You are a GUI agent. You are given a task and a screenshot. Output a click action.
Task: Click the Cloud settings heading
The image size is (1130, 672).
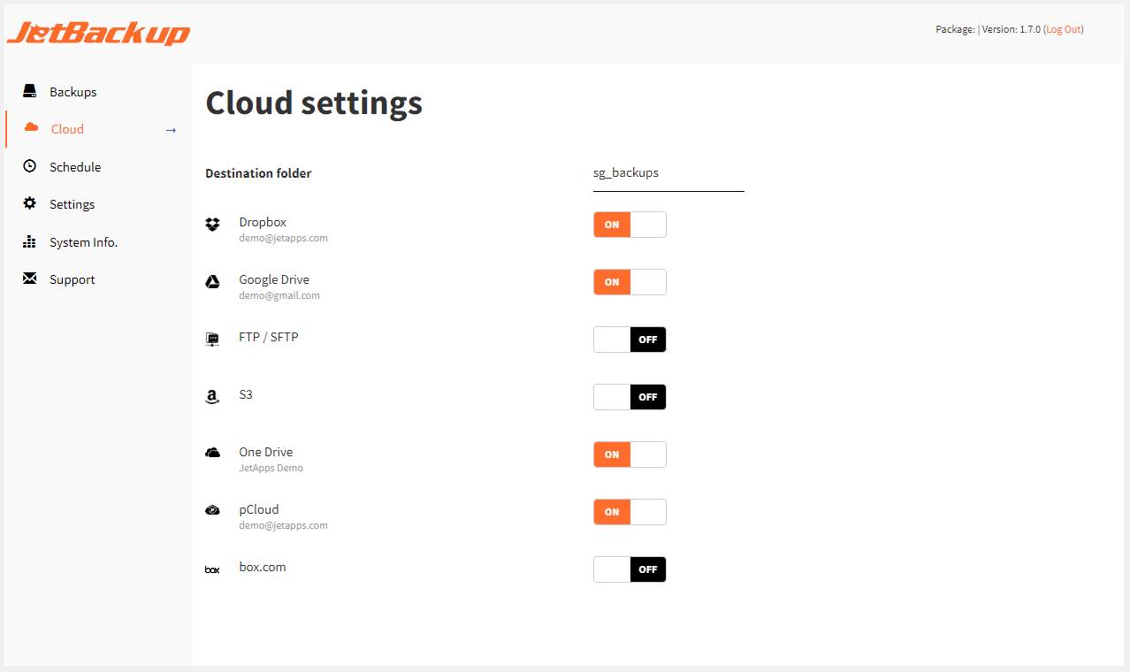pyautogui.click(x=314, y=103)
